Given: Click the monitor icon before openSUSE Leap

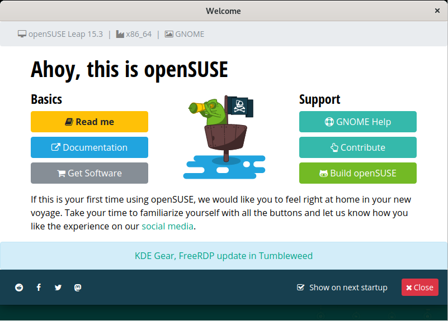Looking at the screenshot, I should [22, 34].
